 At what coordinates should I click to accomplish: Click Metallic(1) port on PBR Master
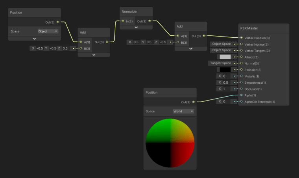tap(242, 76)
